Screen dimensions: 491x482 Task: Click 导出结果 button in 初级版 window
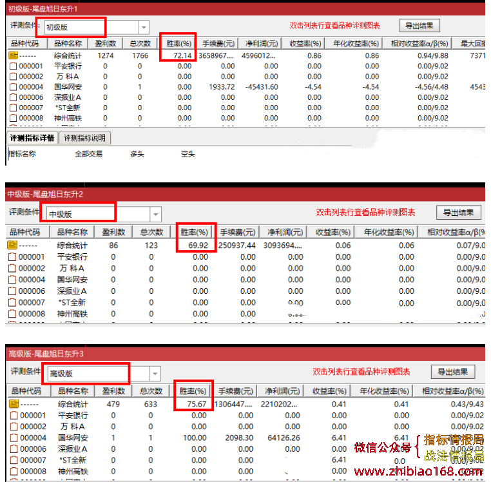(x=419, y=26)
